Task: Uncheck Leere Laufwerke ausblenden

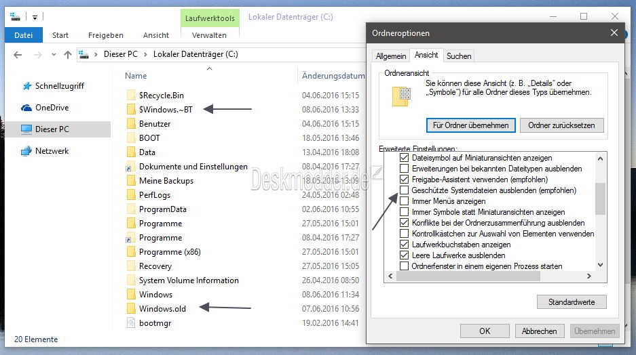Action: tap(404, 255)
